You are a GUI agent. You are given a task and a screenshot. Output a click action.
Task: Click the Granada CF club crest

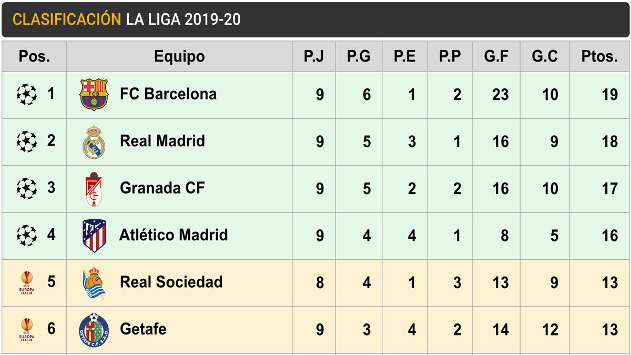click(x=94, y=189)
